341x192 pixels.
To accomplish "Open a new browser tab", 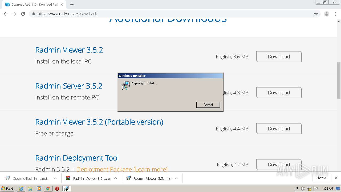I will click(x=72, y=5).
